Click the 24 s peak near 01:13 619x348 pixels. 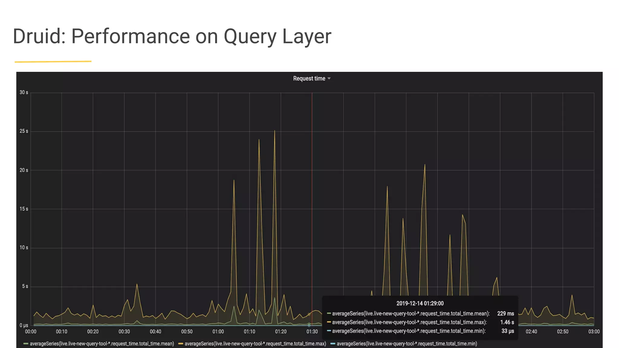[259, 140]
